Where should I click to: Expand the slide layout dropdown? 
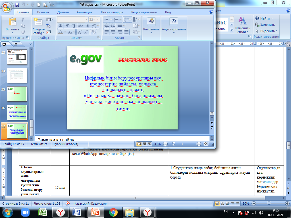point(49,20)
